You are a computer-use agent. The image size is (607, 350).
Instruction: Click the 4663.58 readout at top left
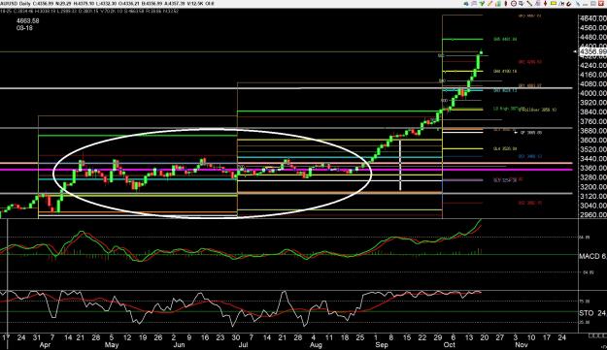[x=28, y=21]
